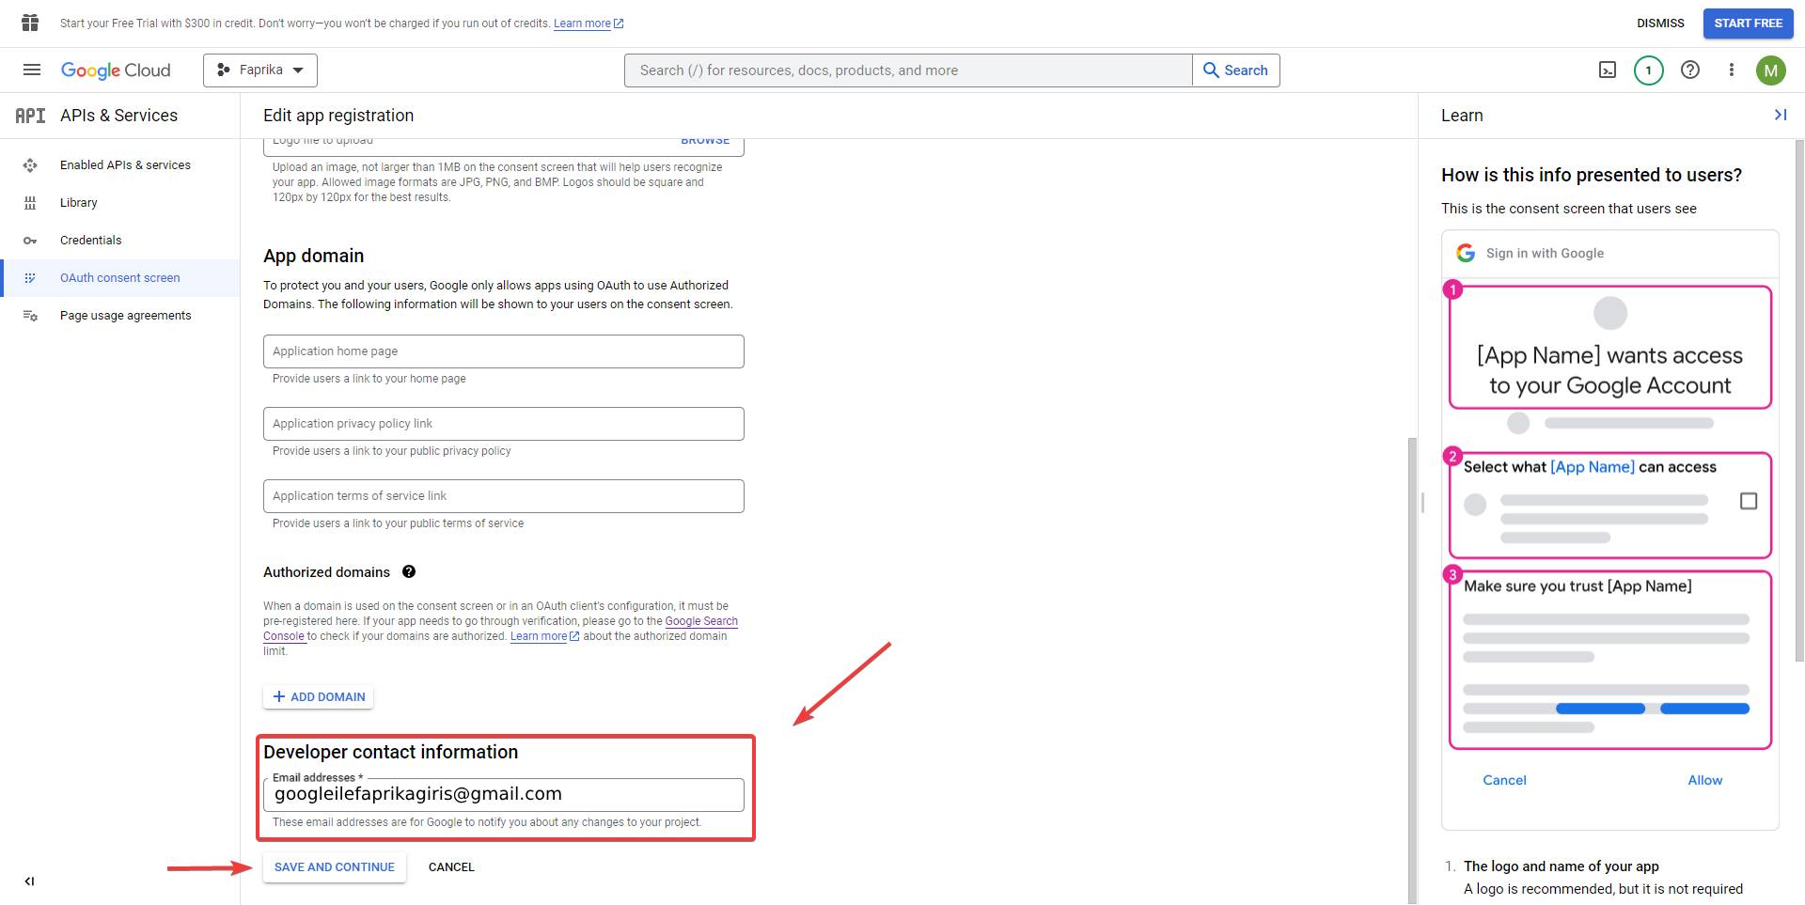Collapse the Learn panel
This screenshot has width=1805, height=905.
(1780, 115)
